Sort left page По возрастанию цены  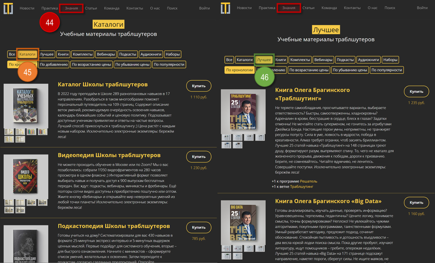[91, 64]
